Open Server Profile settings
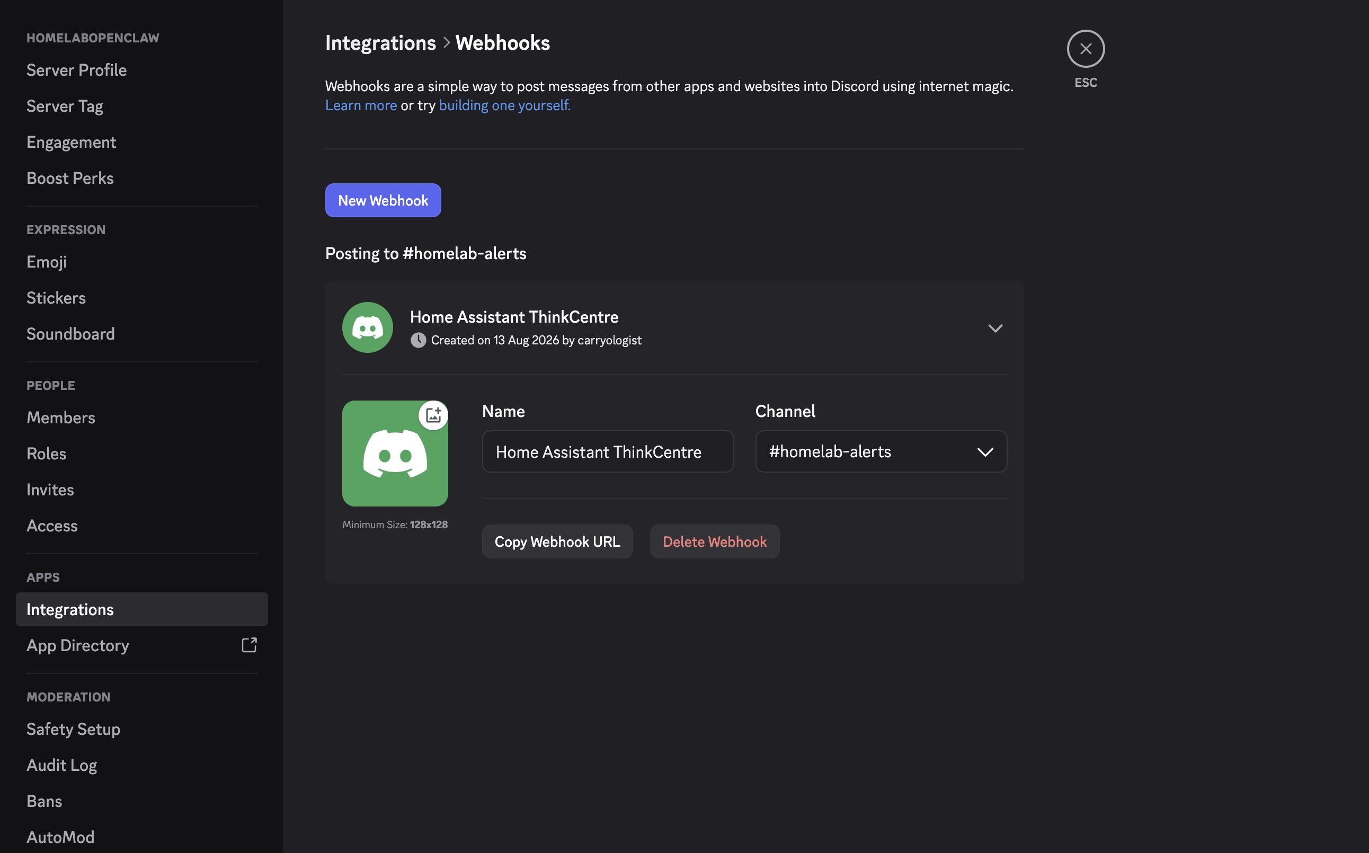This screenshot has width=1369, height=853. pos(141,70)
